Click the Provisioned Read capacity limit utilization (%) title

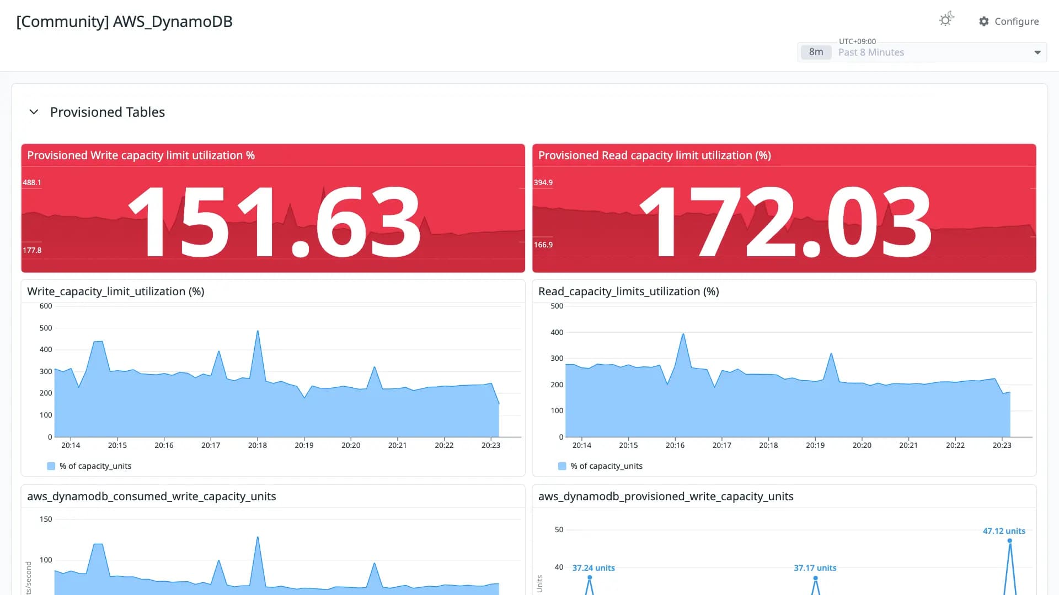click(655, 155)
